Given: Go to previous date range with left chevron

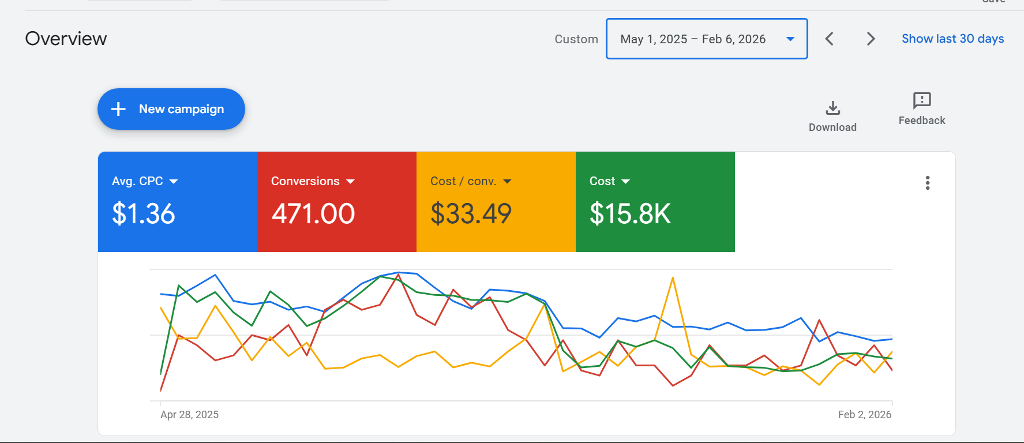Looking at the screenshot, I should (830, 39).
